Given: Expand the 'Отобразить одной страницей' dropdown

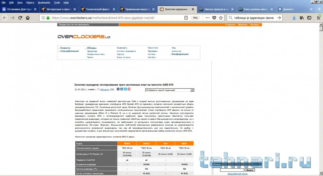Looking at the screenshot, I should coord(170,90).
